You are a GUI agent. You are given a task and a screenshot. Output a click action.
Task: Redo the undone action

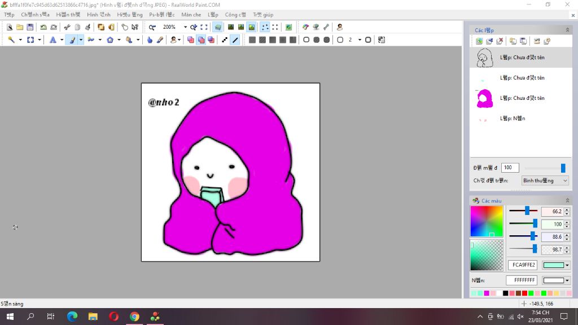(x=54, y=27)
